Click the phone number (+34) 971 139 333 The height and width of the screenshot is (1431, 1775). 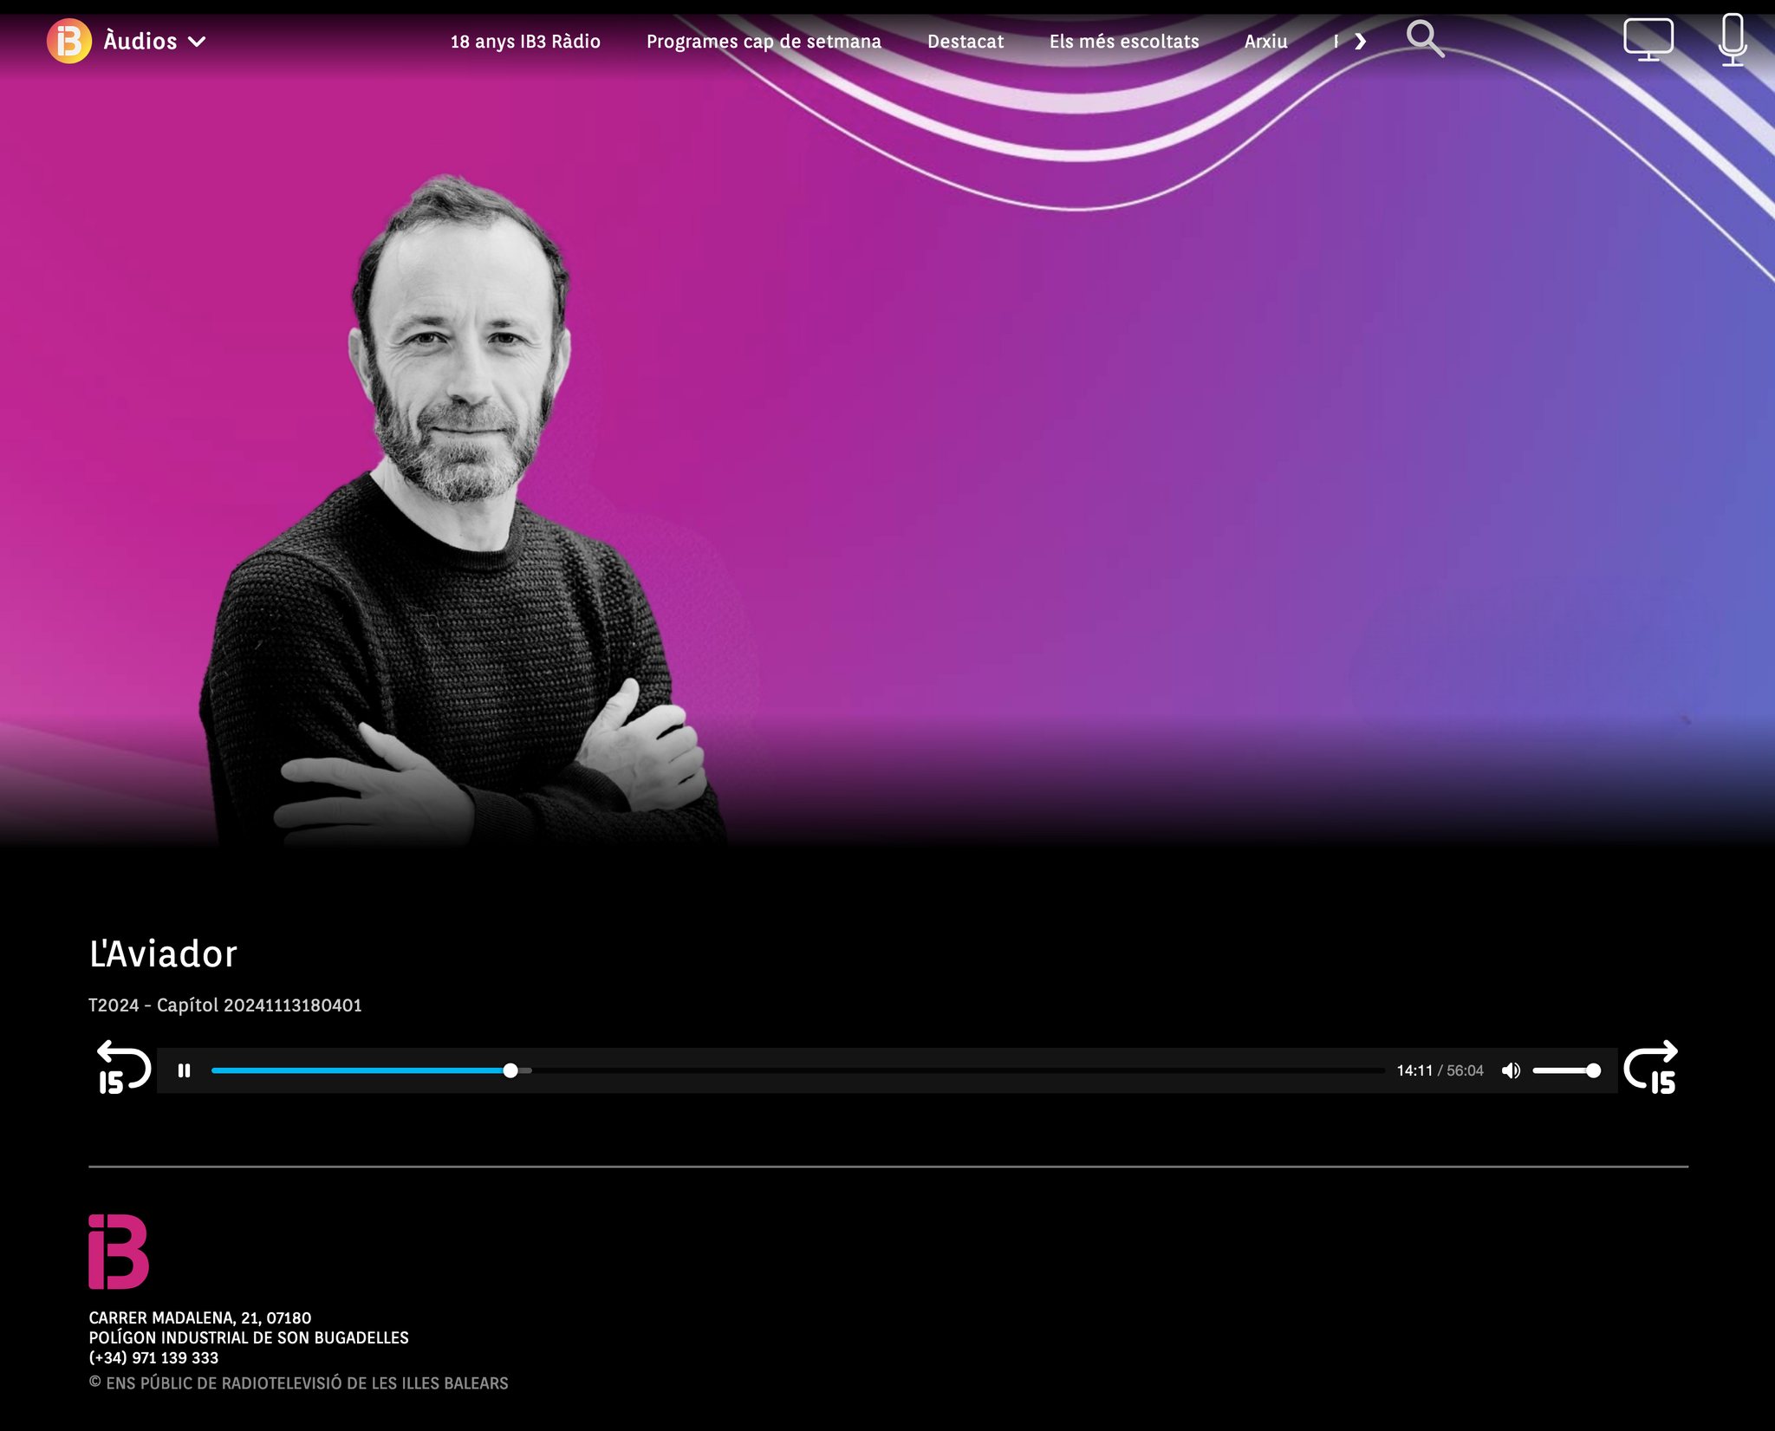(153, 1357)
